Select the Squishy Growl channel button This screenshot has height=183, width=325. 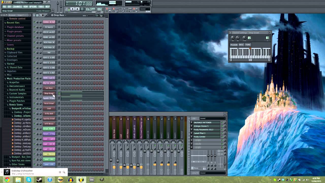(x=49, y=119)
